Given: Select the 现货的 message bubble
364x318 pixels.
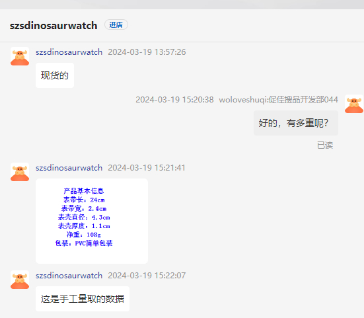Looking at the screenshot, I should 55,75.
